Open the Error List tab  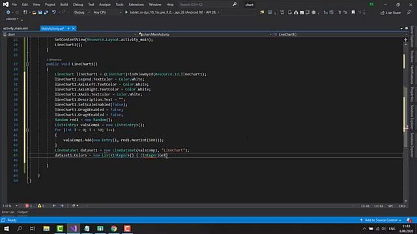pyautogui.click(x=8, y=212)
